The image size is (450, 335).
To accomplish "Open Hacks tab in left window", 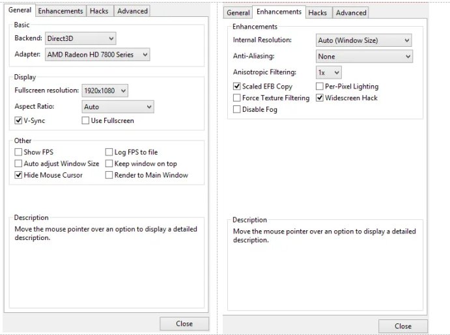I will [99, 11].
